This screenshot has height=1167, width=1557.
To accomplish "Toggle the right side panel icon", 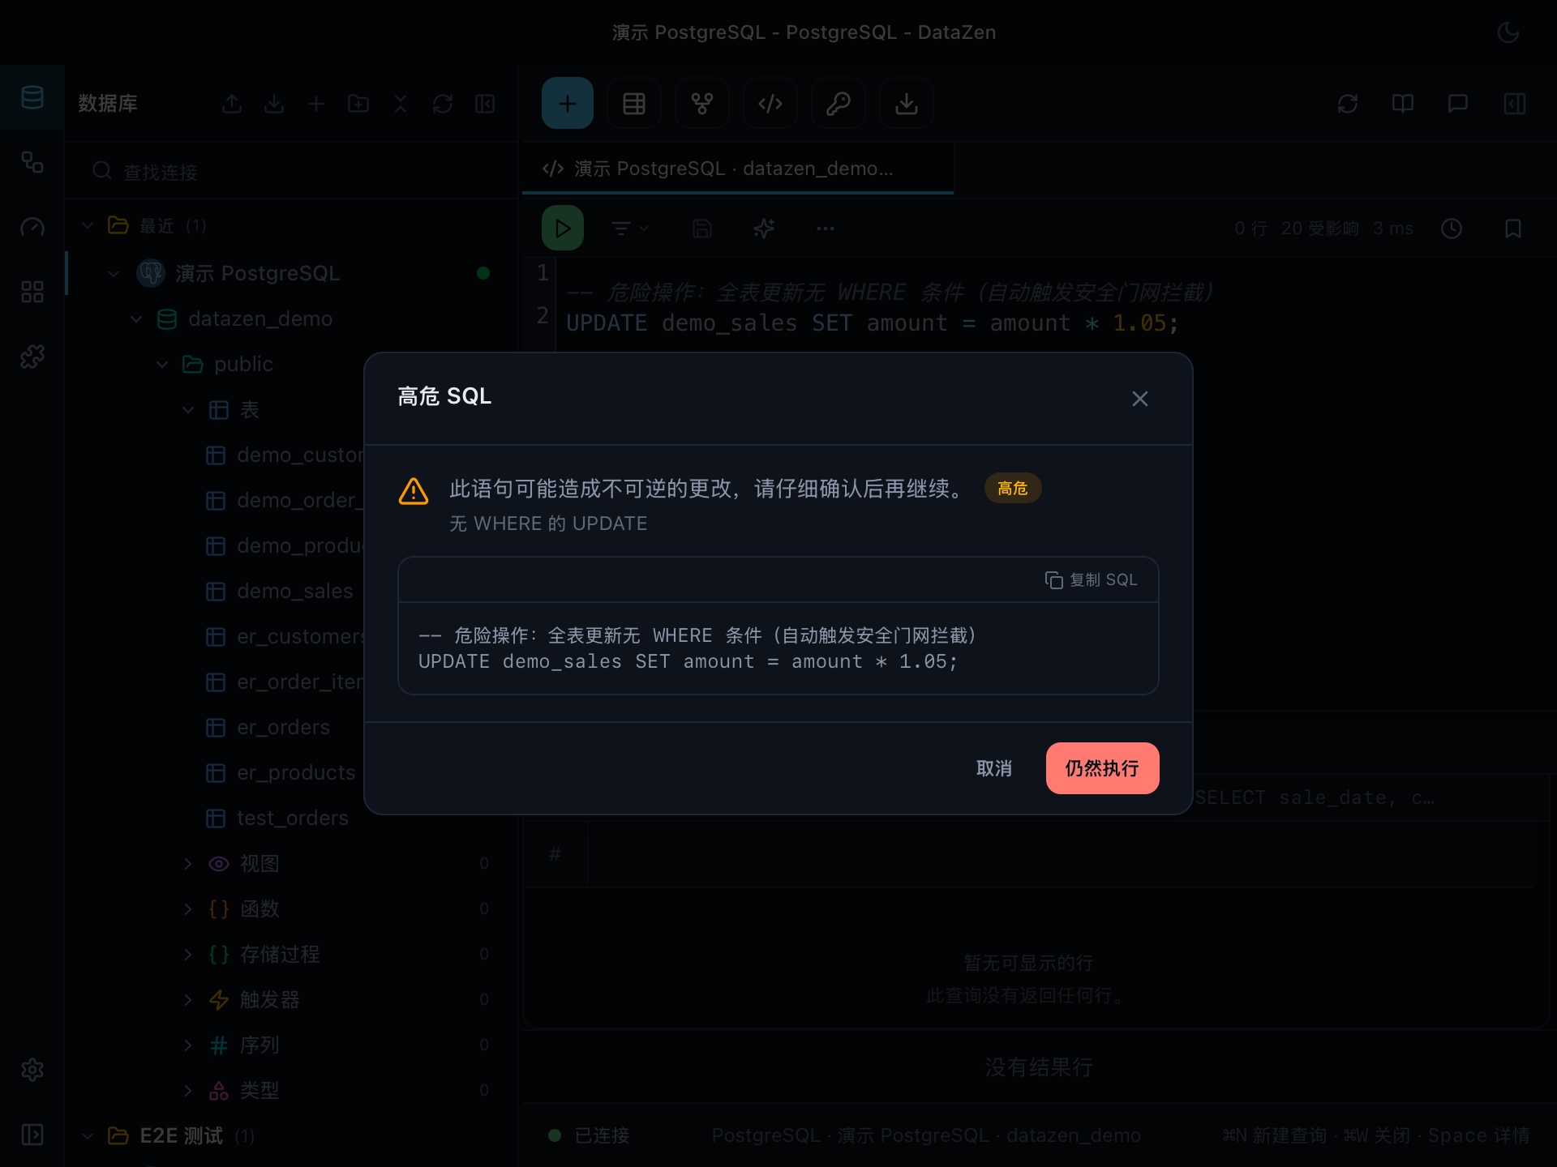I will tap(1515, 104).
